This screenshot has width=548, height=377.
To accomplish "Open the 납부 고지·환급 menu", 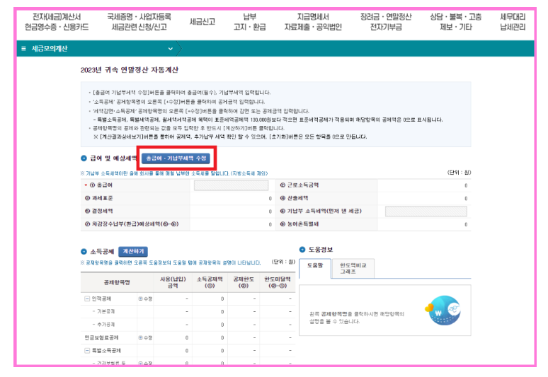I will point(249,22).
